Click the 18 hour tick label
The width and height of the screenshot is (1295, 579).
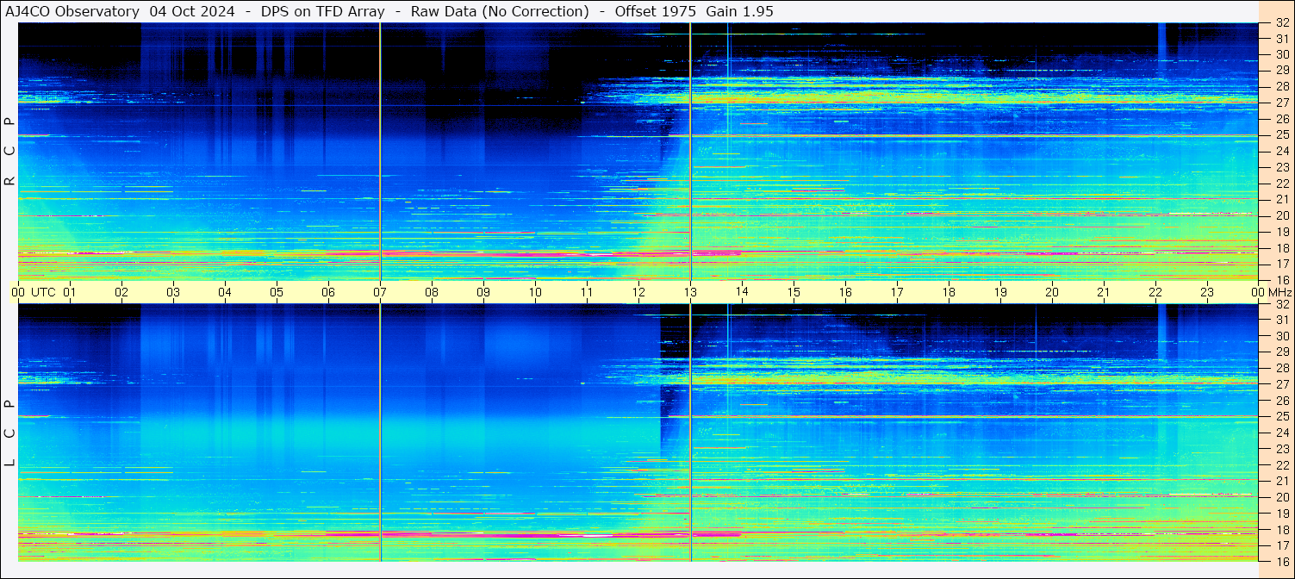coord(949,292)
